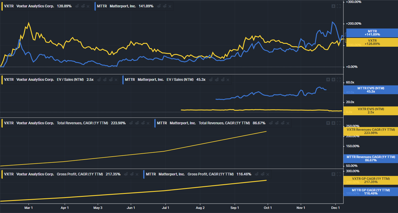This screenshot has width=398, height=213.
Task: Click first layer icon in VXTR EV/Sales legend
Action: [99, 80]
